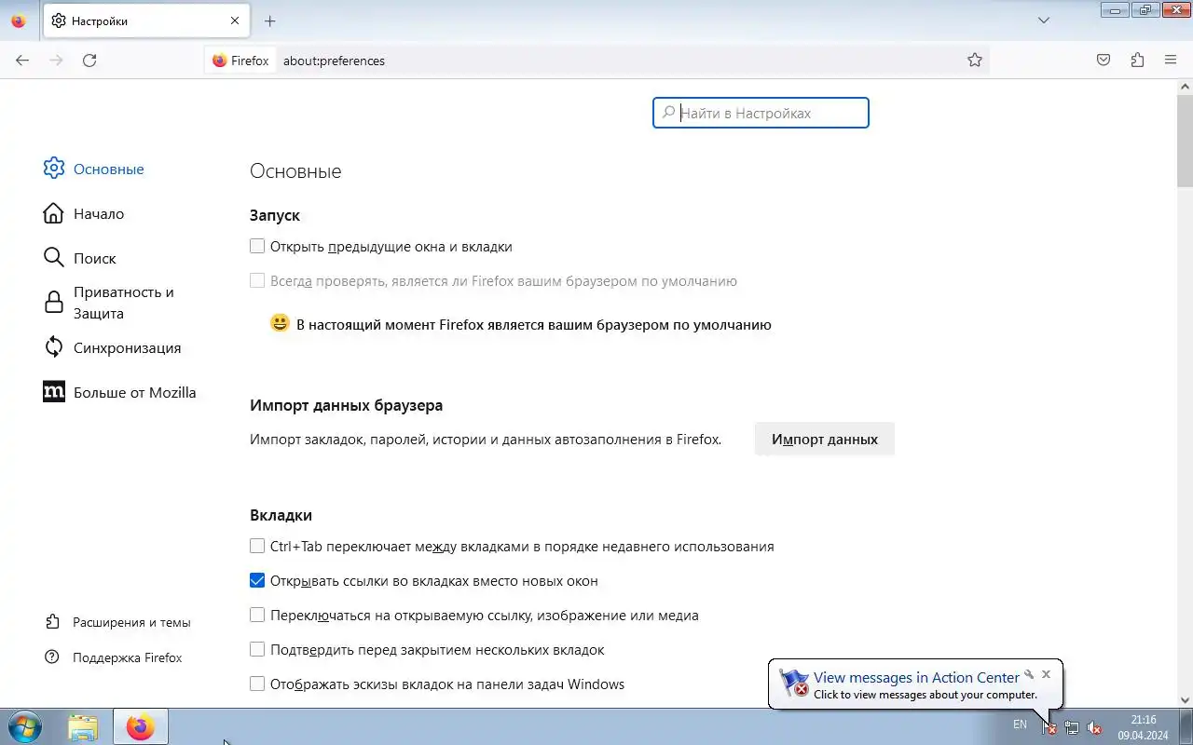1193x745 pixels.
Task: Click the heading text "Импорт данных браузера"
Action: pyautogui.click(x=346, y=405)
